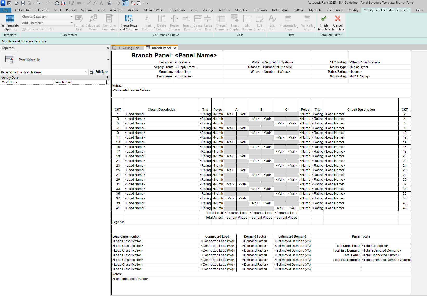Click Default 3D View house icon
The height and width of the screenshot is (296, 427).
click(109, 3)
